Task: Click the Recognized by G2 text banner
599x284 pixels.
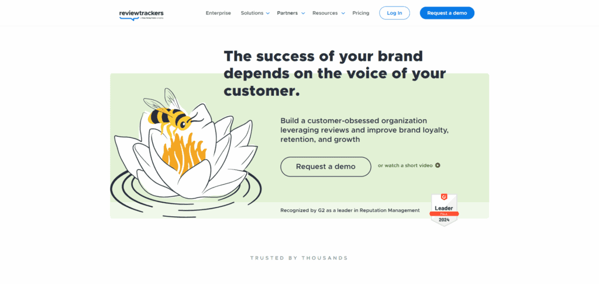Action: click(x=350, y=210)
